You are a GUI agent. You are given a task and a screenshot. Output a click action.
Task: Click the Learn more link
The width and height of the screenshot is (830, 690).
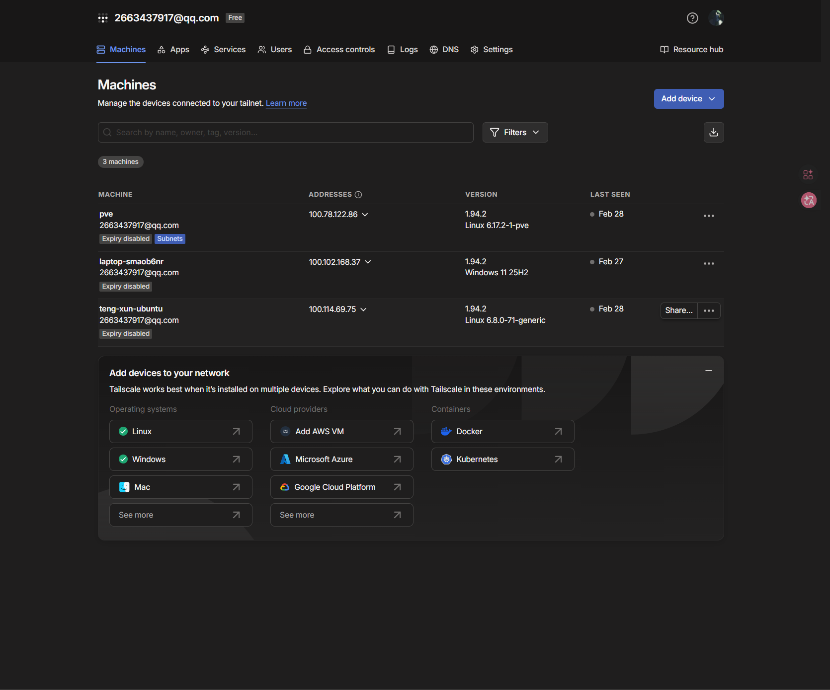click(x=286, y=103)
